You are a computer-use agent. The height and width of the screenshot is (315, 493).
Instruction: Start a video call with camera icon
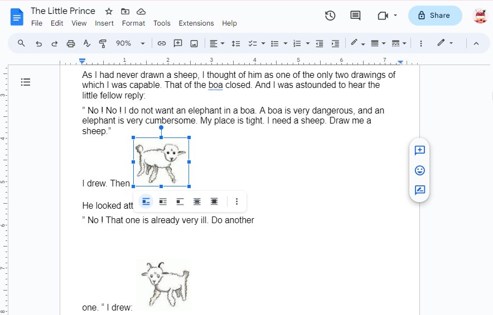coord(383,16)
